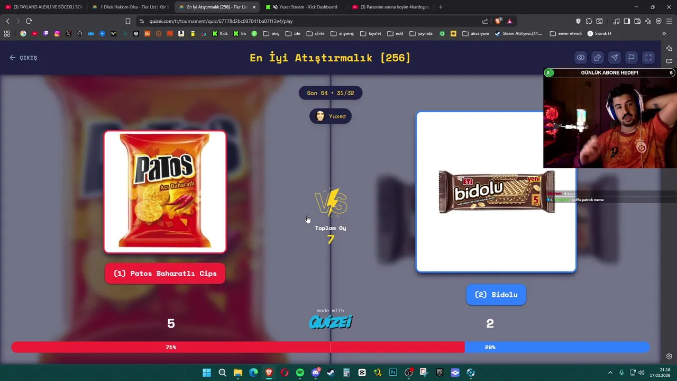
Task: Expand the akvaryum bookmarks folder
Action: [x=476, y=33]
